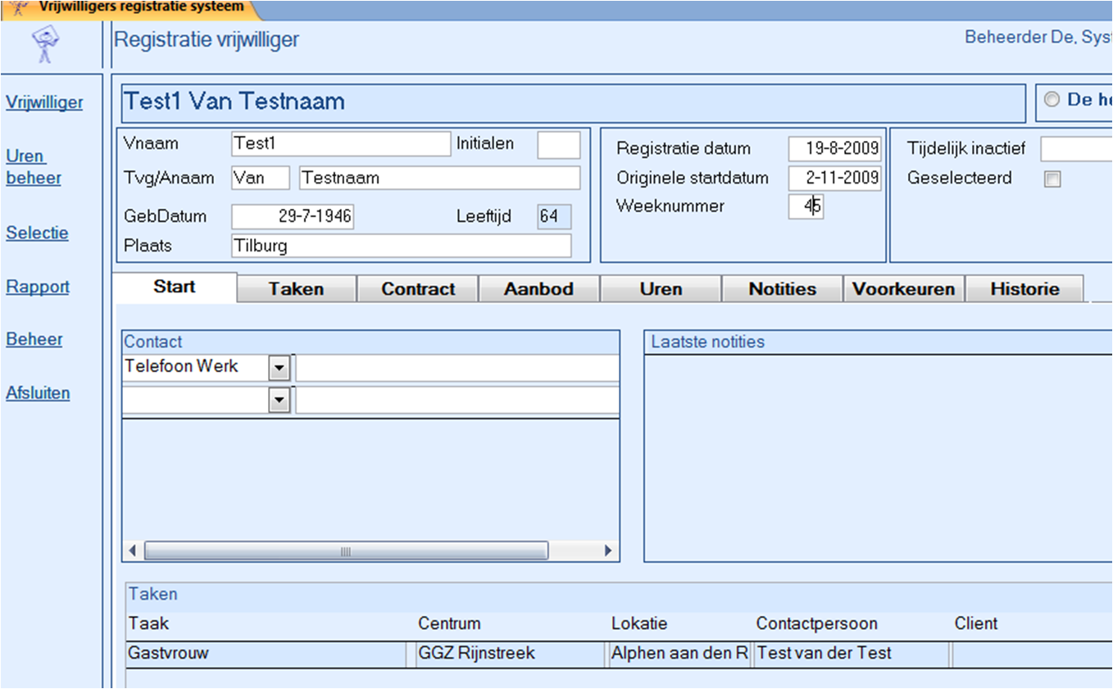Image resolution: width=1113 pixels, height=689 pixels.
Task: Open the Voorkeuren tab
Action: click(903, 288)
